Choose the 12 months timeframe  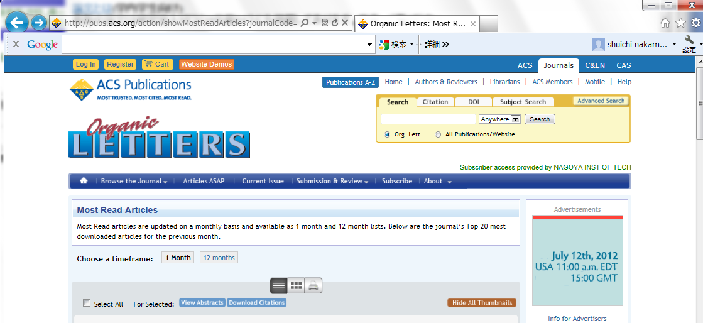[219, 258]
